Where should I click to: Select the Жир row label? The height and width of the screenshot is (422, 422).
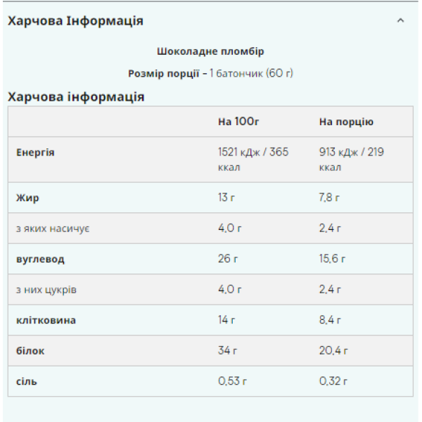click(x=27, y=198)
